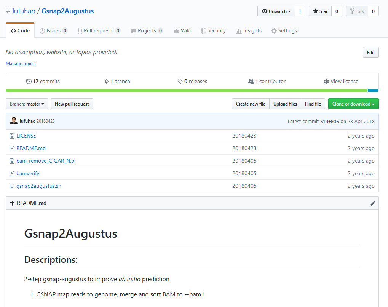Click the scale icon next to View license

pyautogui.click(x=326, y=82)
